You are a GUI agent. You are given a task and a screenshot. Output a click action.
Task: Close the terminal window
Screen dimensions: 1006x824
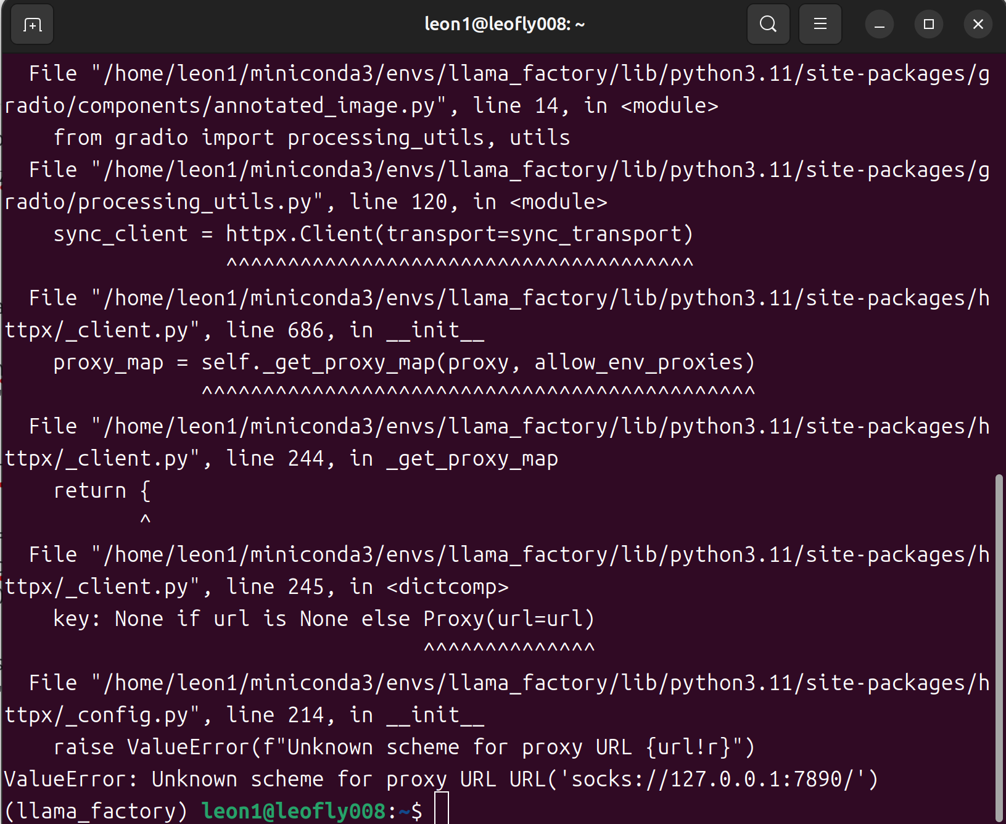pos(978,25)
